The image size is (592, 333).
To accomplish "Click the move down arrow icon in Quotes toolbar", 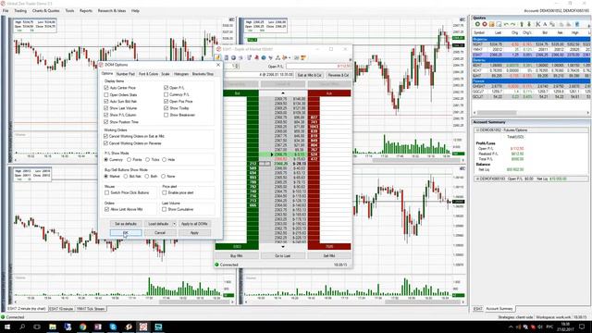I will (528, 24).
